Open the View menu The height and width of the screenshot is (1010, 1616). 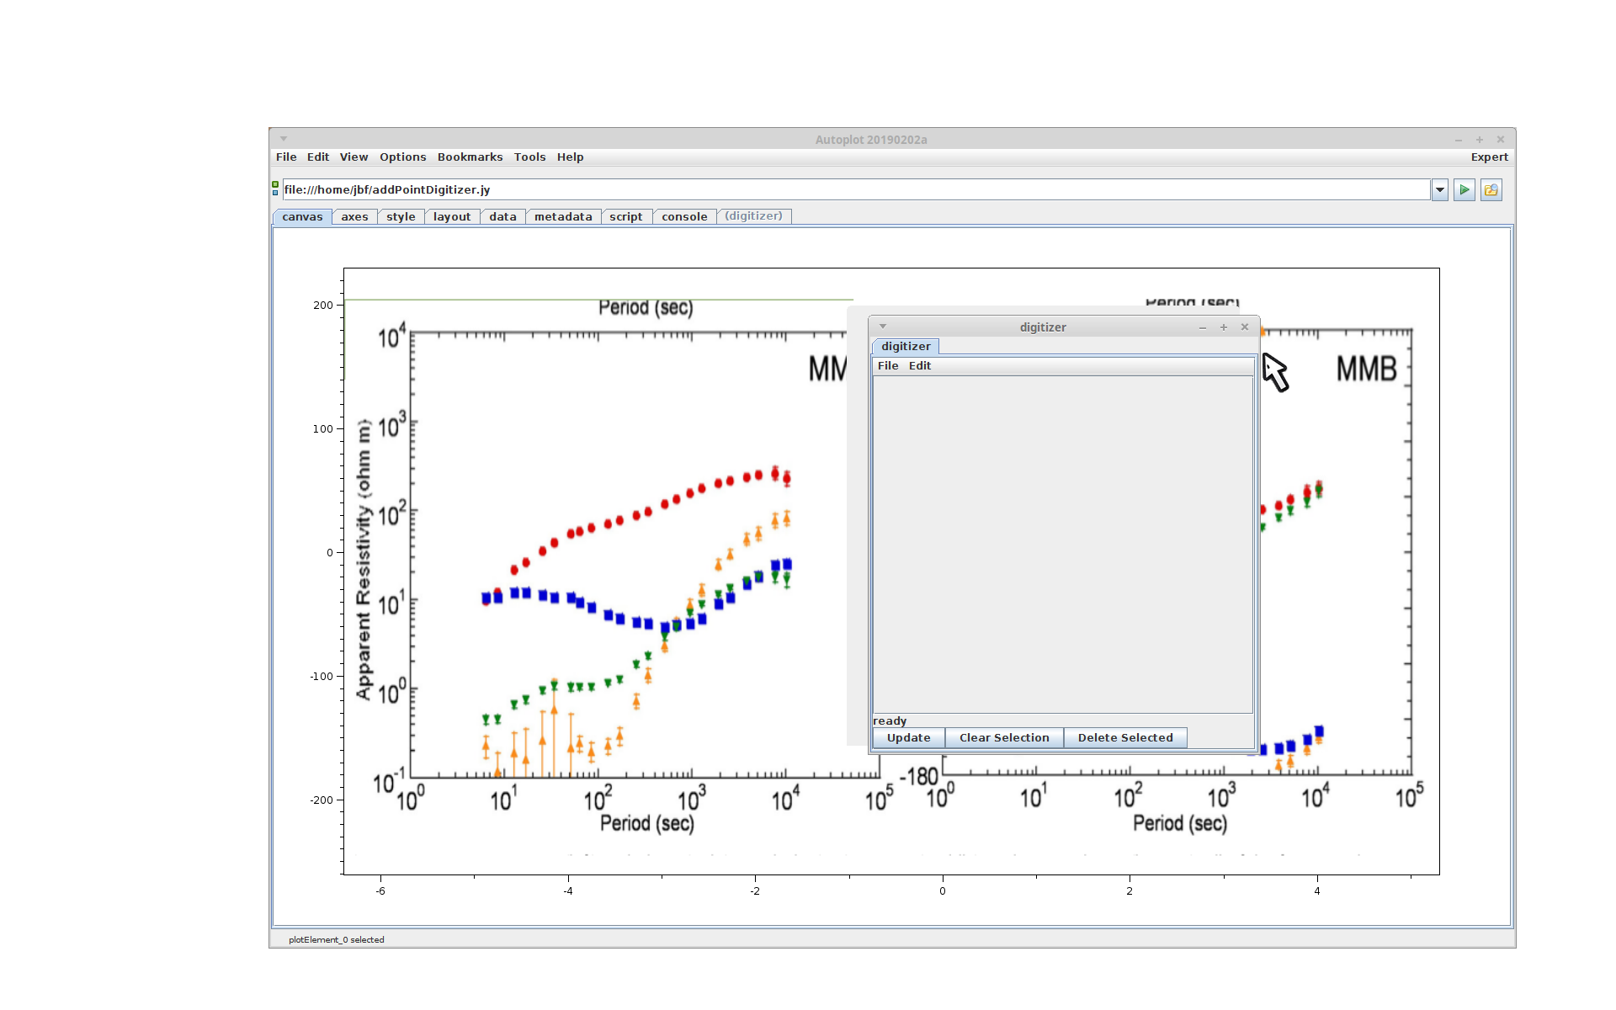pyautogui.click(x=353, y=157)
